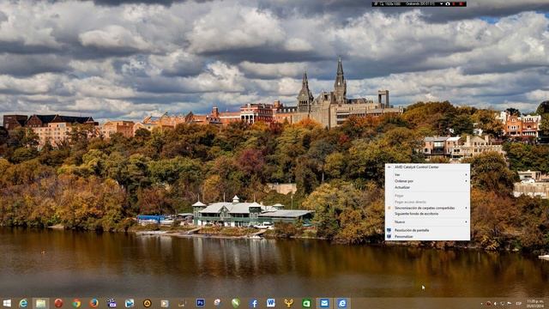Open the green leaf icon on taskbar
Viewport: 549px width, 309px height.
click(x=236, y=303)
